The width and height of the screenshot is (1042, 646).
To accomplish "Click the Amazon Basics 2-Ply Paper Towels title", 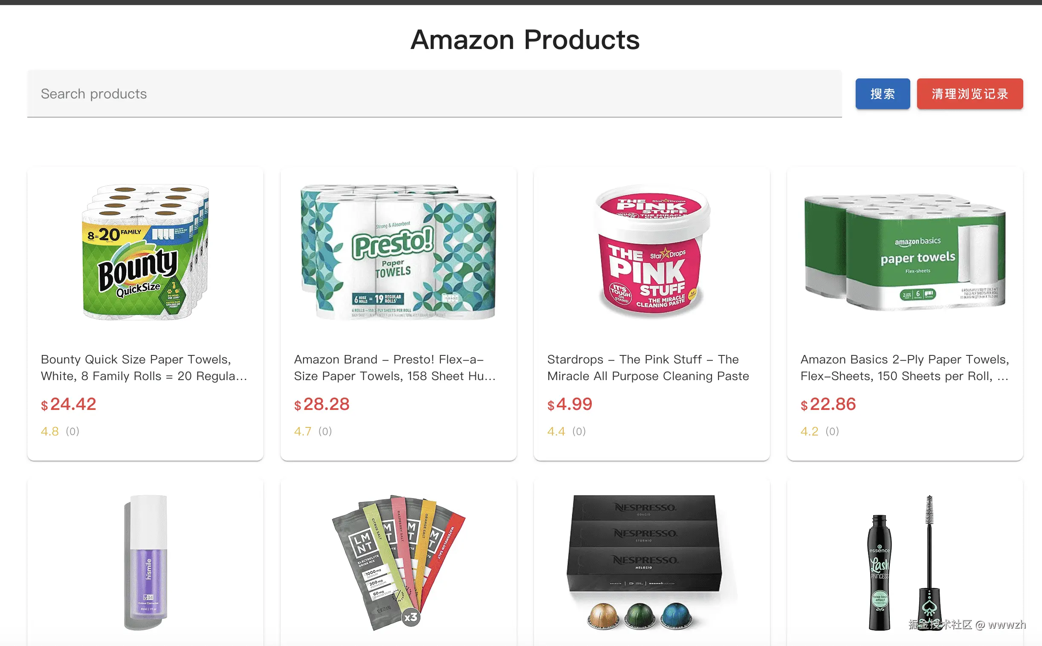I will coord(905,367).
